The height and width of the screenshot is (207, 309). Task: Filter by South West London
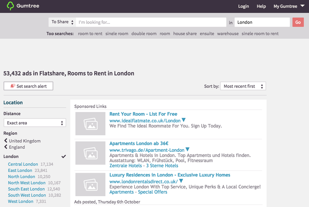(27, 195)
